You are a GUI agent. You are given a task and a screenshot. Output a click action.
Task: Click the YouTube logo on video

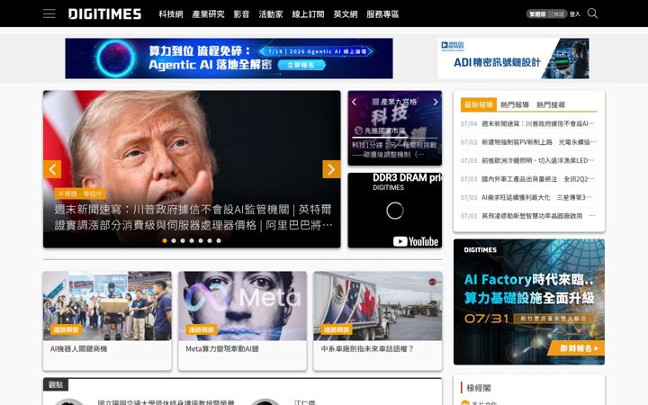coord(415,241)
